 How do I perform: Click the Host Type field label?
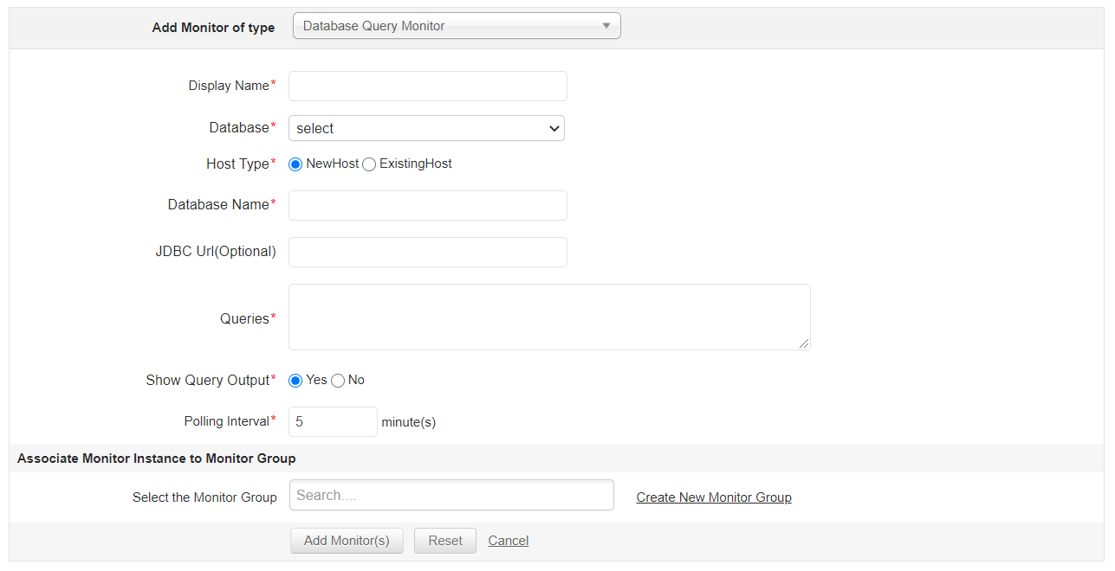[x=237, y=164]
